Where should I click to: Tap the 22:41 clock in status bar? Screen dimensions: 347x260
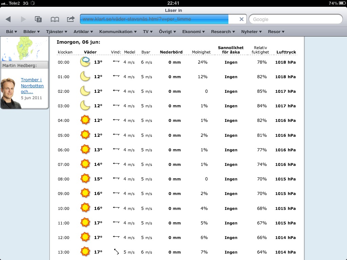pos(173,3)
